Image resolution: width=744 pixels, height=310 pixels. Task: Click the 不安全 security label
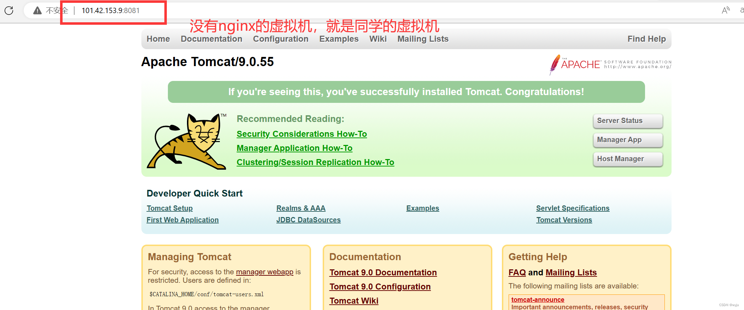57,11
